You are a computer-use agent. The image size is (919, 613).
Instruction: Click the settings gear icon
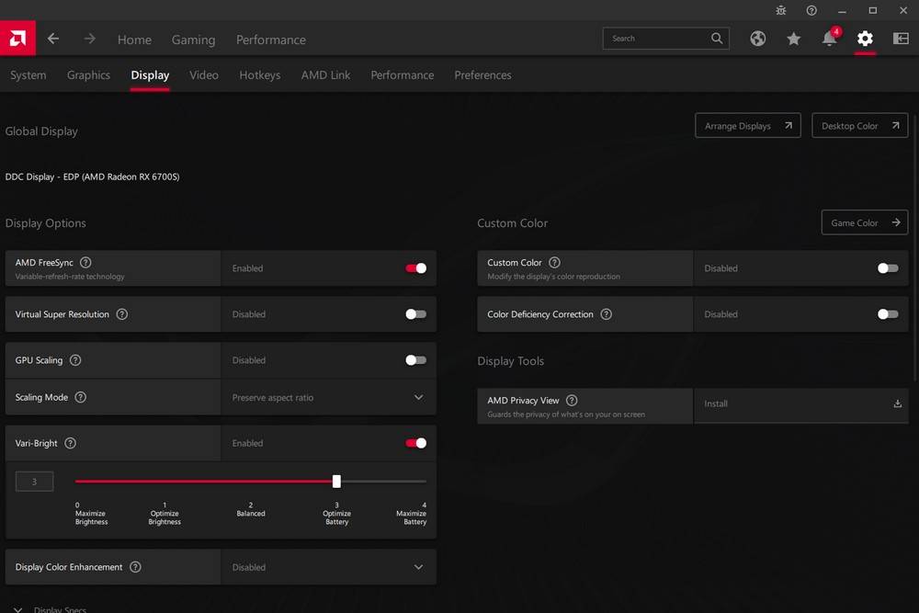865,39
